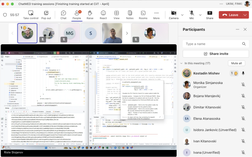Open the Leave options dropdown arrow
Image resolution: width=252 pixels, height=157 pixels.
coord(245,15)
